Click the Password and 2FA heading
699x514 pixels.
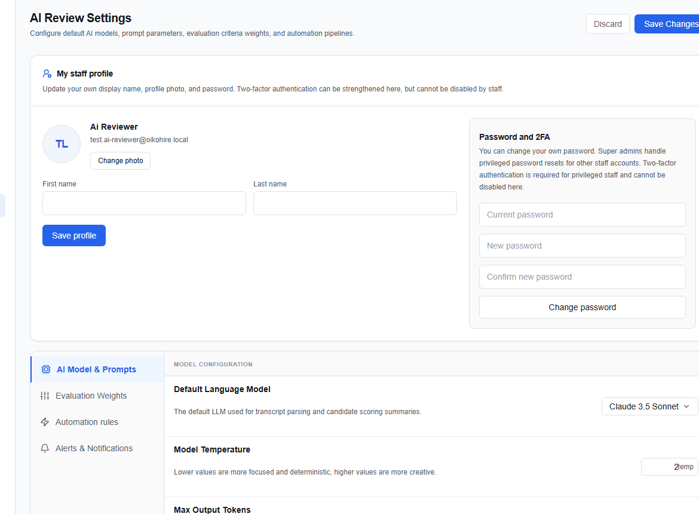coord(514,137)
